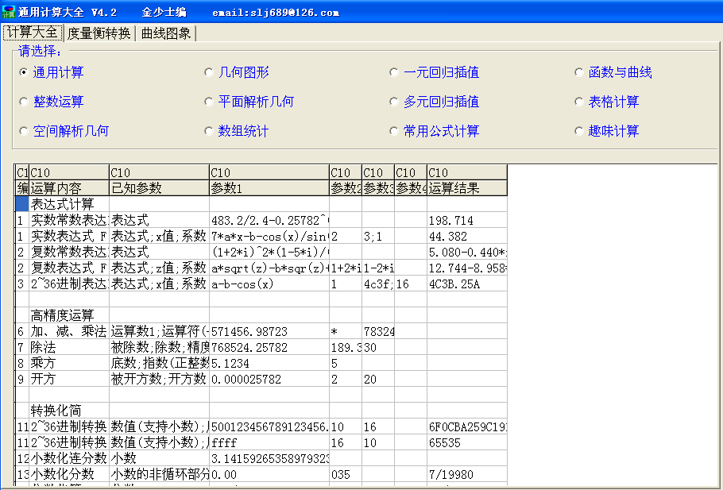Click the ffff value cell
Screen dimensions: 723x490
(269, 442)
